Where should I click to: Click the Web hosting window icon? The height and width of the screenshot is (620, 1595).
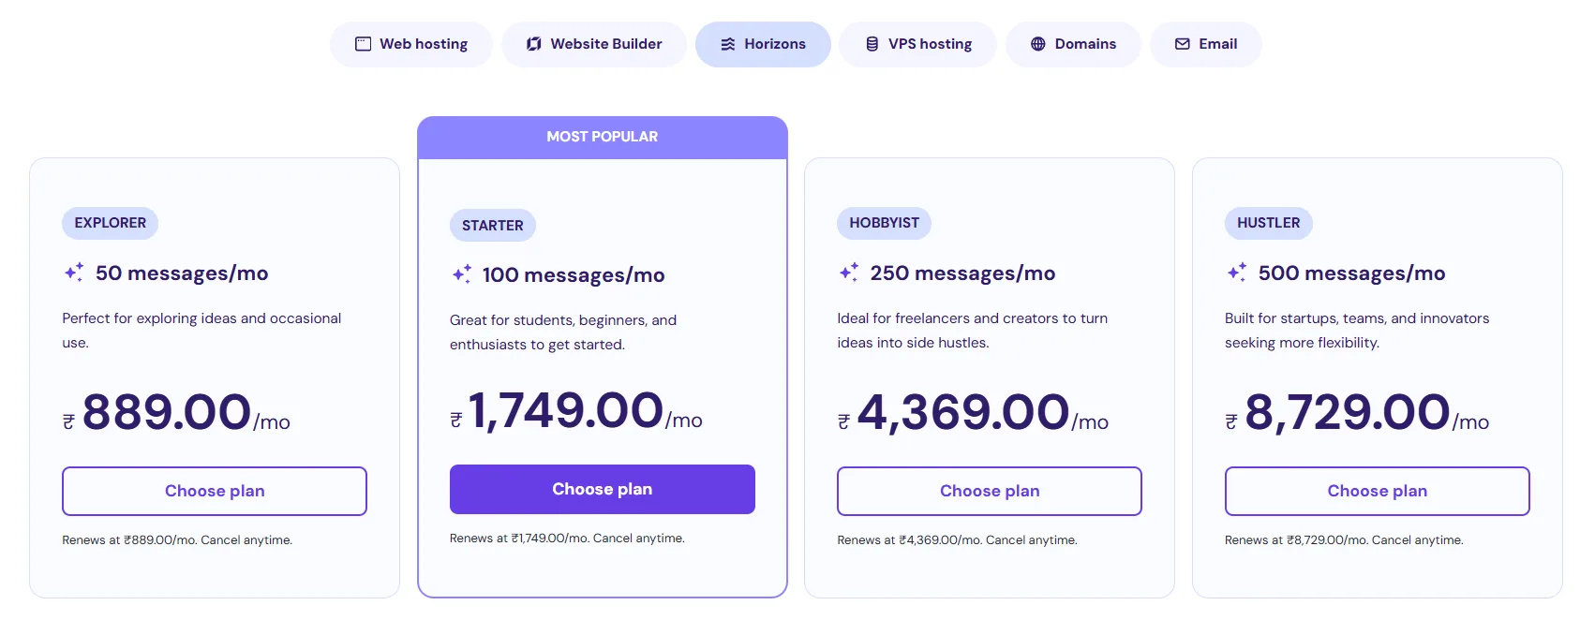click(363, 44)
